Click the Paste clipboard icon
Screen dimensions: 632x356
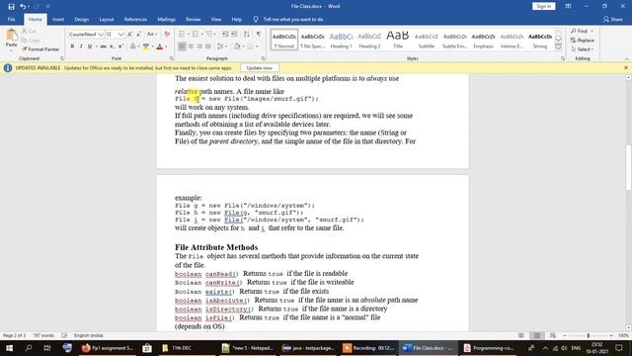point(11,36)
